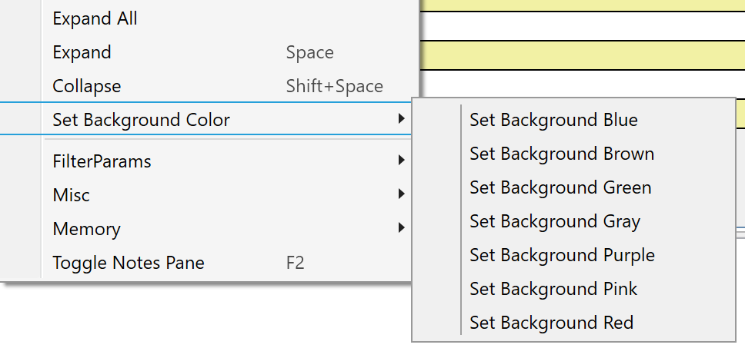Apply Set Background Green
This screenshot has width=745, height=348.
tap(560, 187)
